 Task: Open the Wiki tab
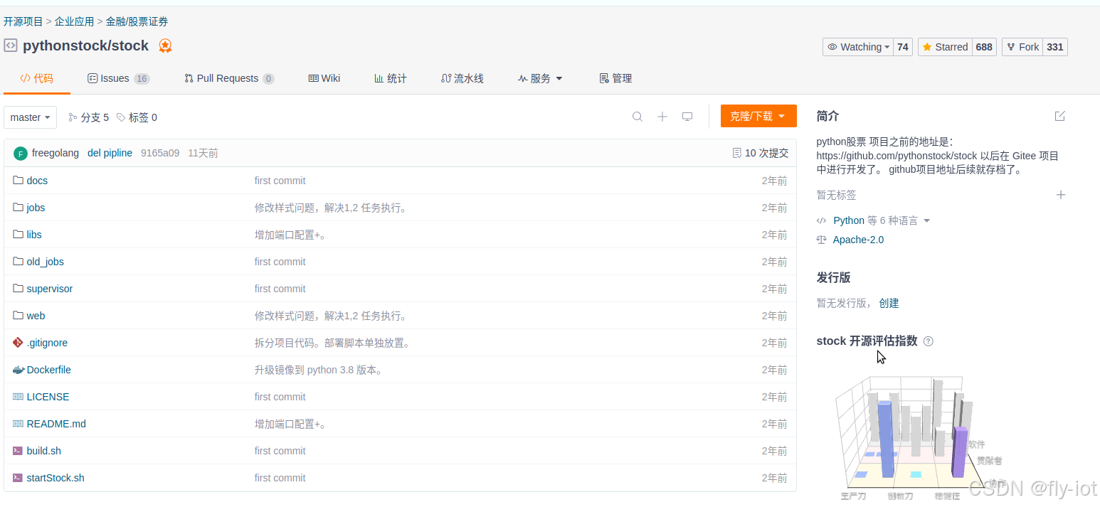click(x=324, y=78)
